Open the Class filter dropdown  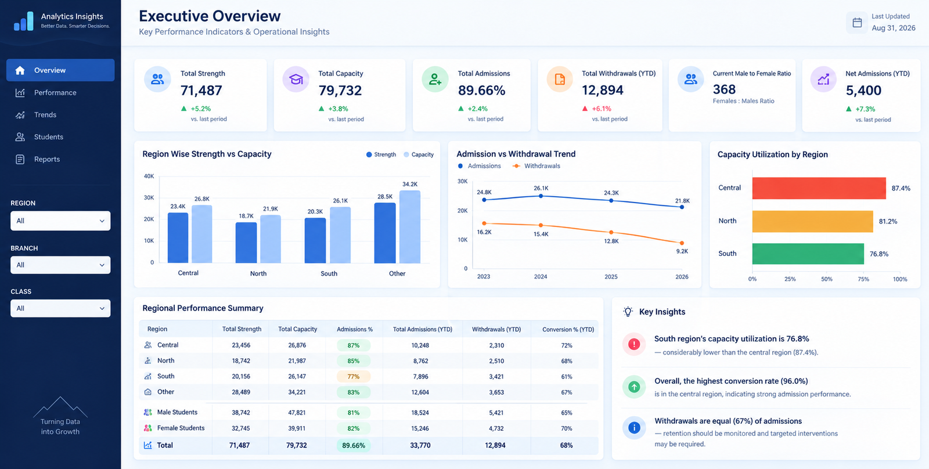click(x=60, y=308)
